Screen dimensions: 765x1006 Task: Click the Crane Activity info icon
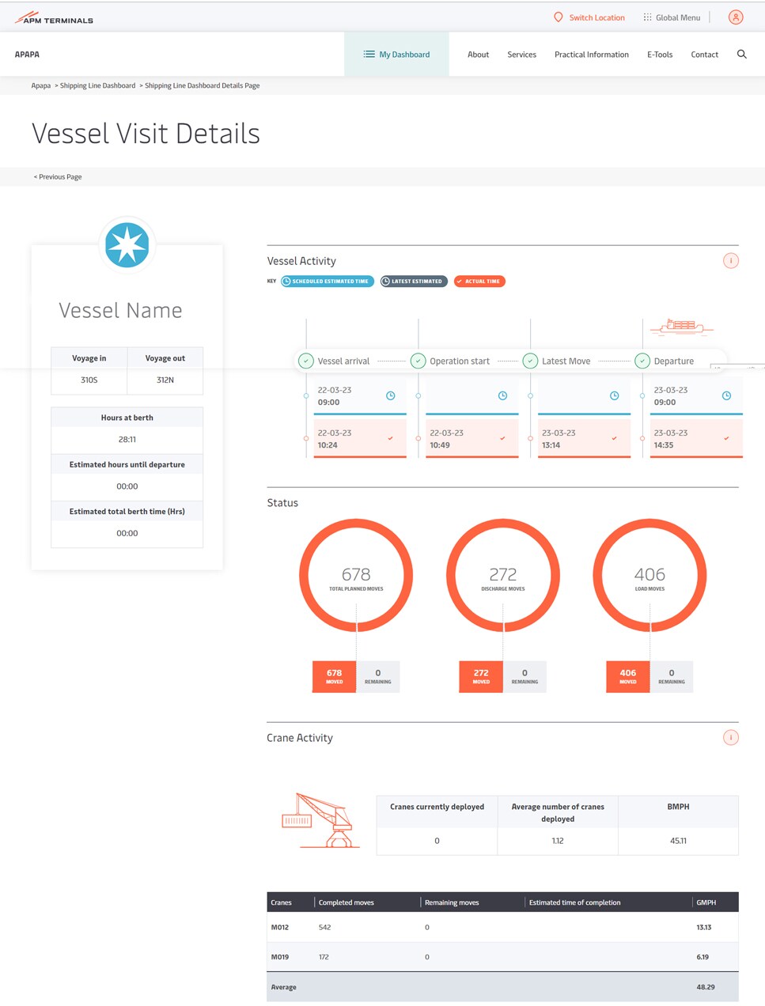pos(730,738)
